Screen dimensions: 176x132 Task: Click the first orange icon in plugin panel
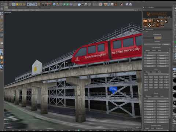(145, 21)
